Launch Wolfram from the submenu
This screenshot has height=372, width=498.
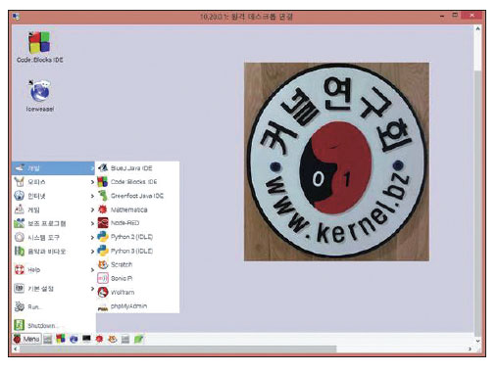tap(137, 292)
